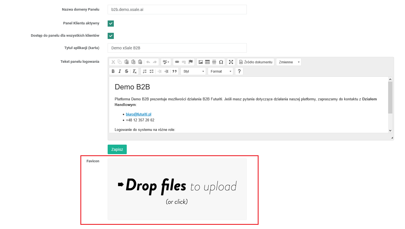Apply block quote formatting

pyautogui.click(x=175, y=71)
